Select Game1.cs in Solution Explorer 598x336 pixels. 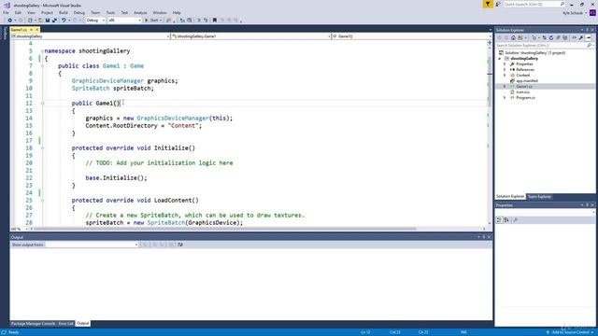tap(524, 87)
